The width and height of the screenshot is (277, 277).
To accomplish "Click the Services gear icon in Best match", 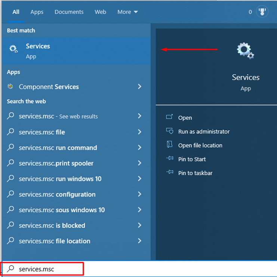I will 14,49.
